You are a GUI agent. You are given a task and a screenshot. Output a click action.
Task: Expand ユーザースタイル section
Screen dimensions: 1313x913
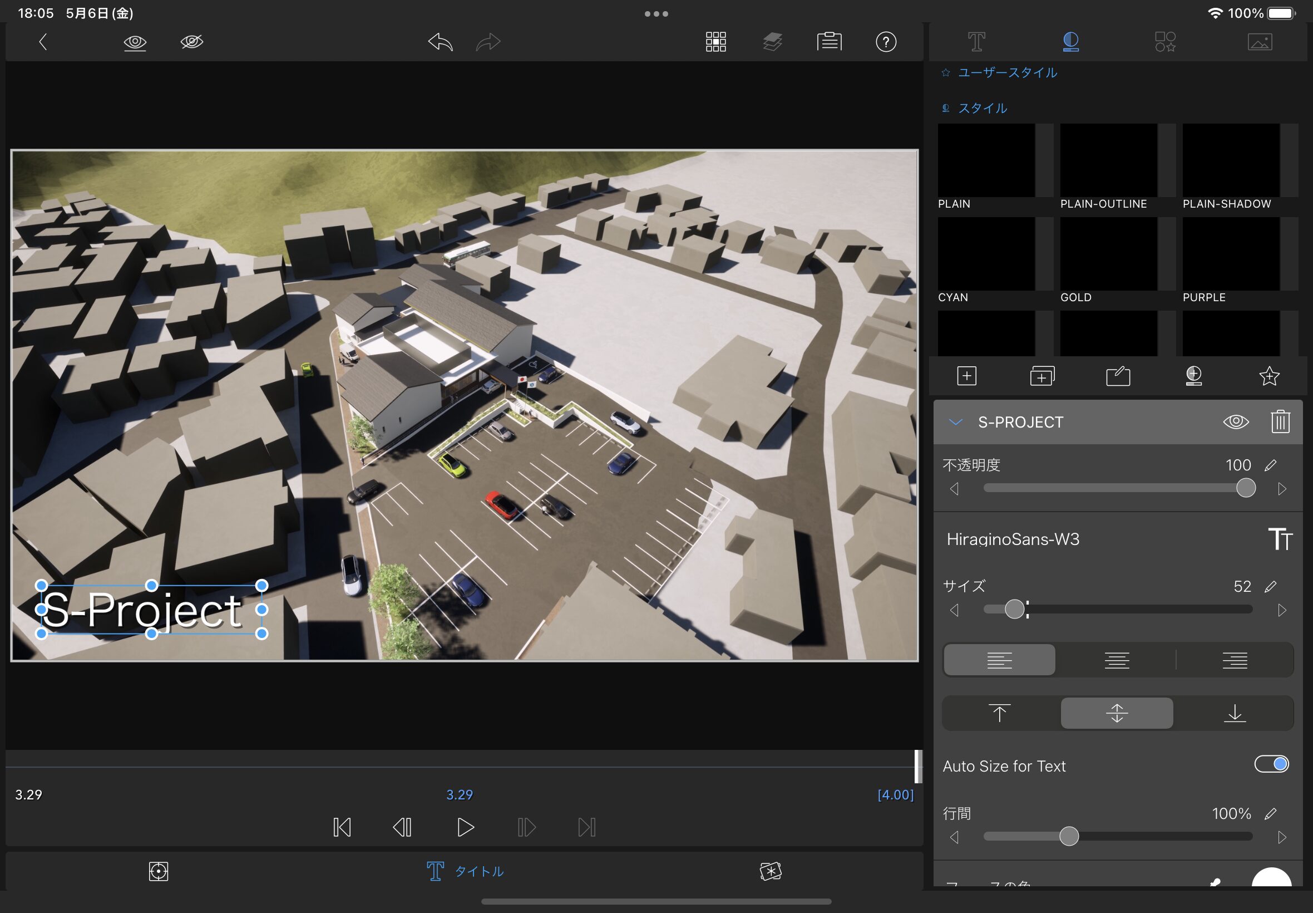click(1006, 73)
